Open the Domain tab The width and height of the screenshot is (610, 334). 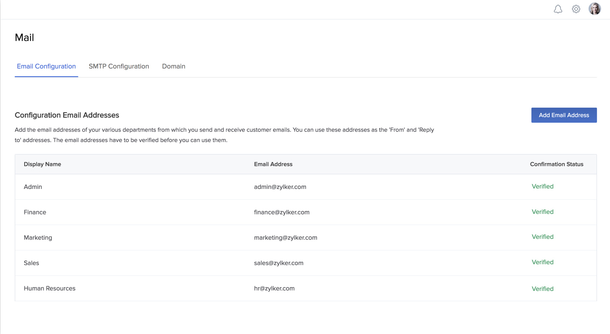(x=173, y=66)
